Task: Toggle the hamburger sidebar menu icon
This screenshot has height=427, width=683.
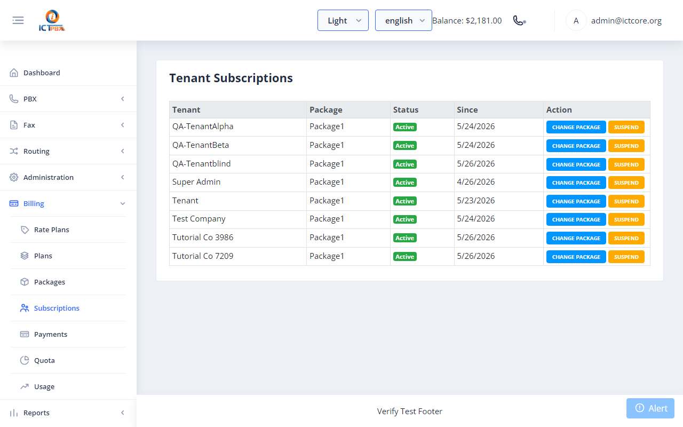Action: tap(18, 20)
